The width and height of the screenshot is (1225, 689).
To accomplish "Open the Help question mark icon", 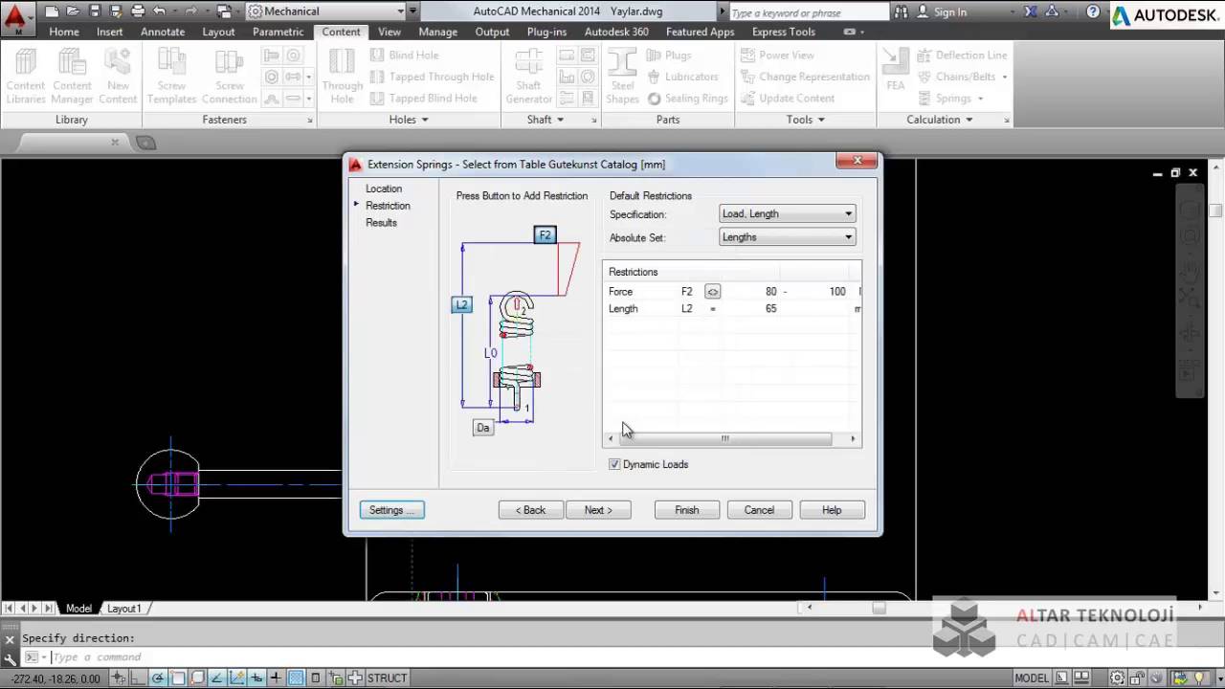I will [1093, 11].
